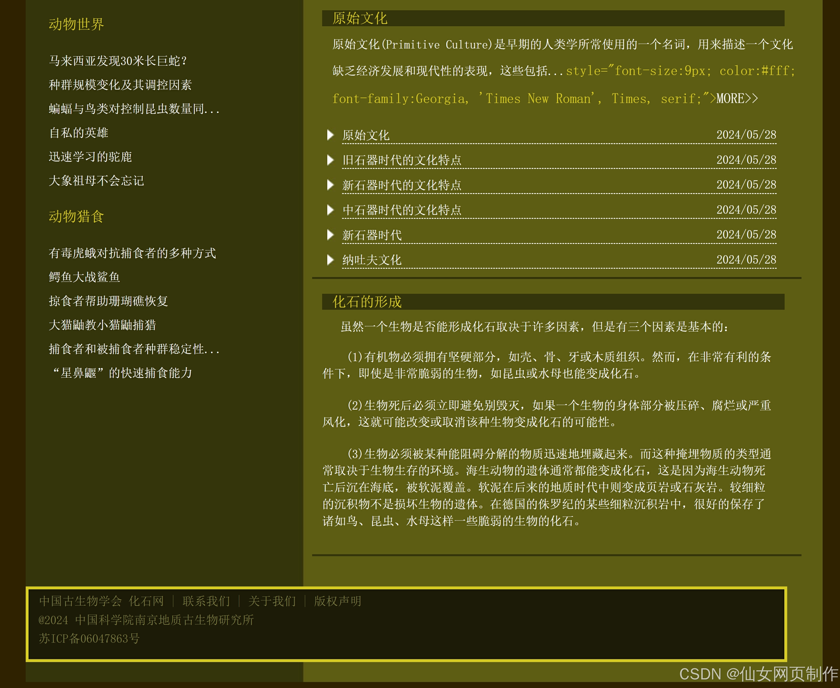840x688 pixels.
Task: Click the @2024 中国科学院南京地质古生物研究所 copyright text
Action: click(x=146, y=620)
